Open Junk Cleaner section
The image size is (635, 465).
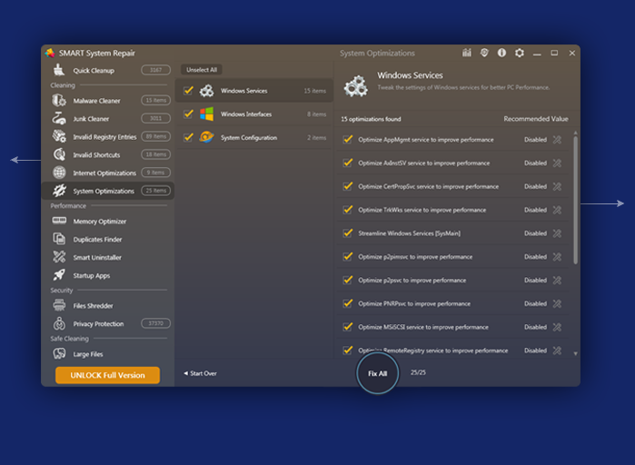pos(108,118)
